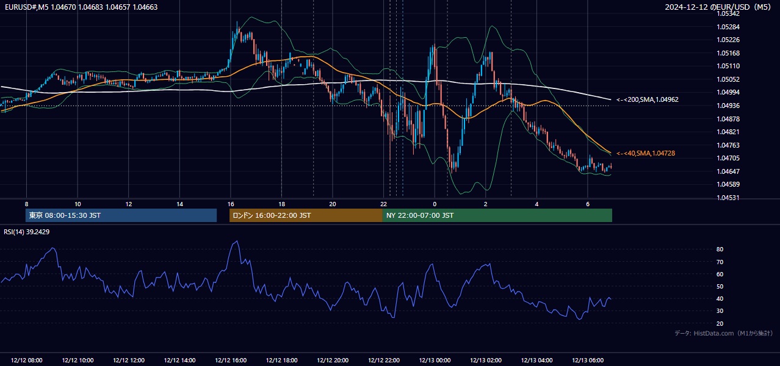Click hour 14 on the chart time axis
The height and width of the screenshot is (366, 780).
(179, 204)
